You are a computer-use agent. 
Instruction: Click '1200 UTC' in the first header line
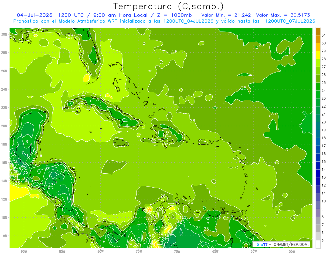pos(71,15)
